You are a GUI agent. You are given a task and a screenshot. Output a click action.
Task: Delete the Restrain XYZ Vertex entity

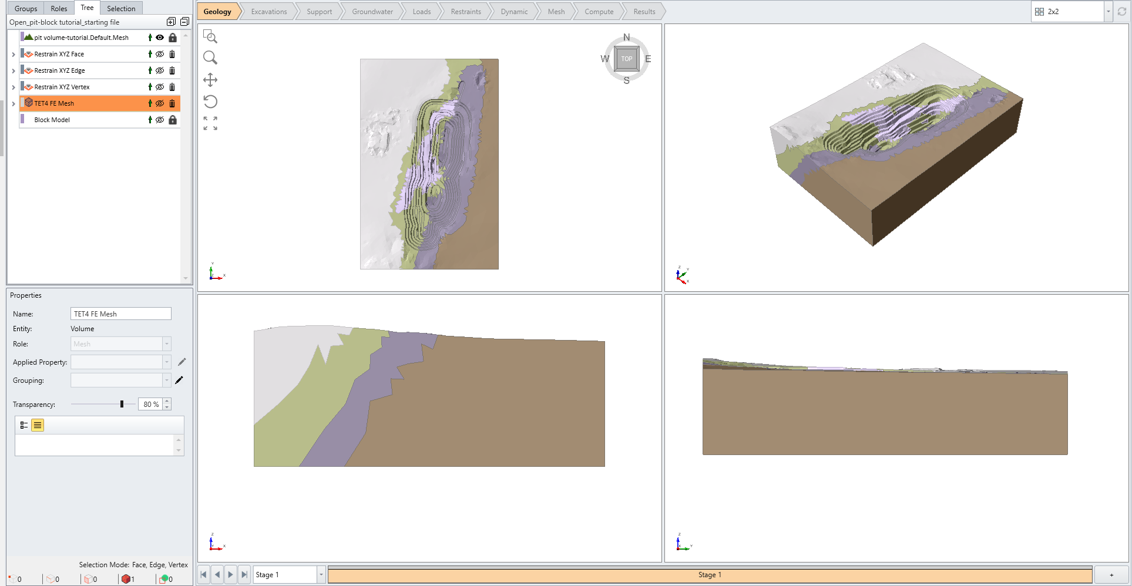(x=172, y=87)
